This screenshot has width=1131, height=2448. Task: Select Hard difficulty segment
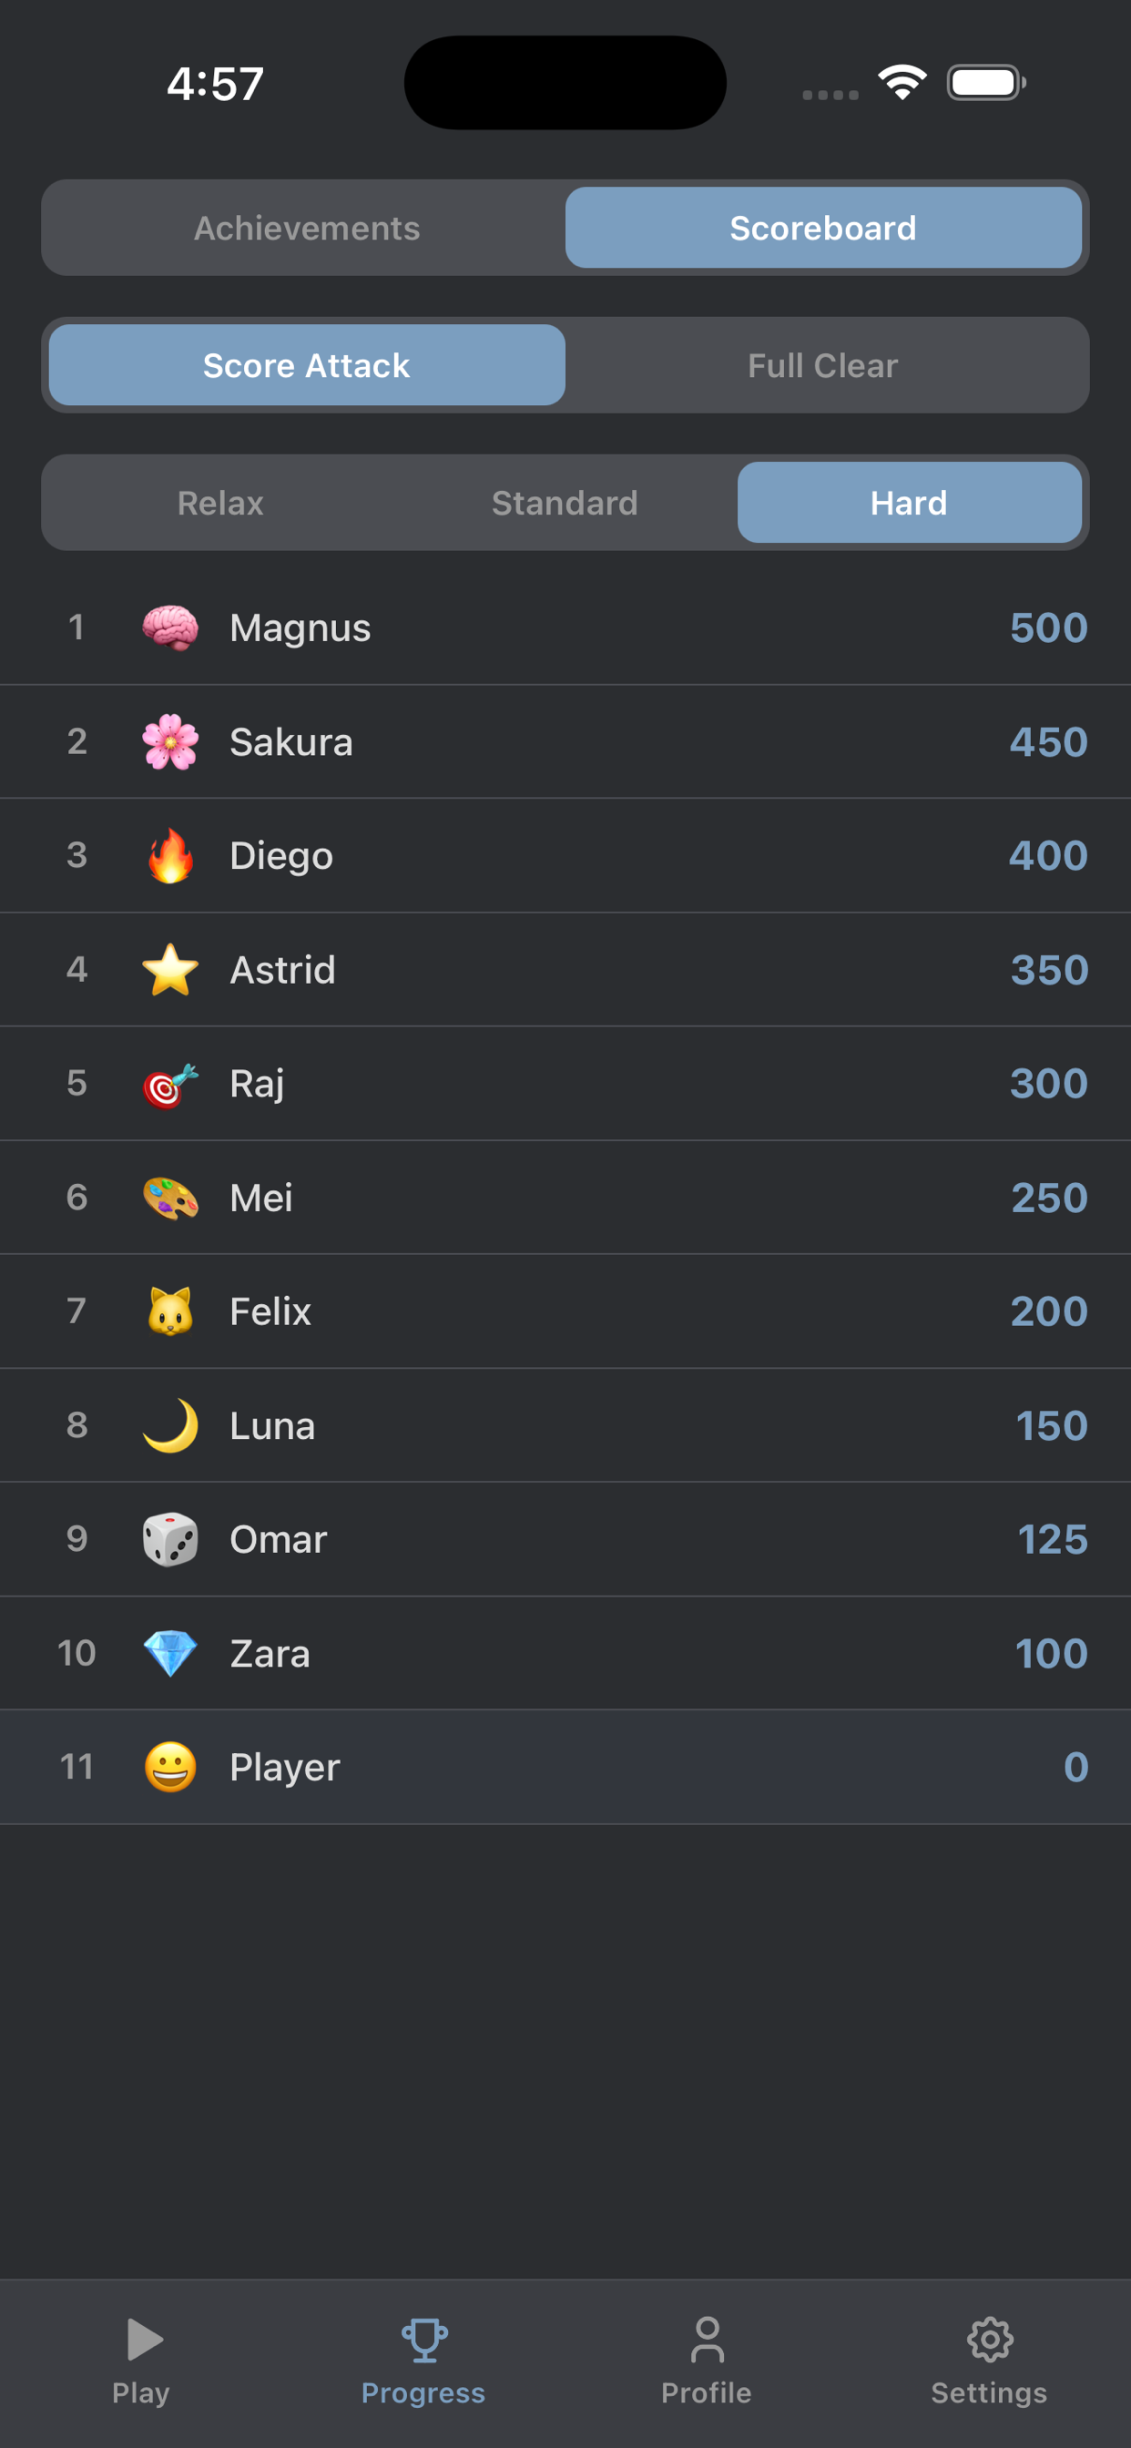(909, 503)
